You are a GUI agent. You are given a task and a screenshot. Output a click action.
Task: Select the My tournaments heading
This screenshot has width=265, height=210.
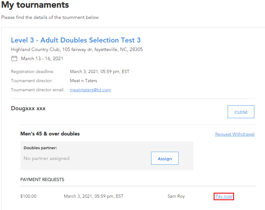[35, 5]
